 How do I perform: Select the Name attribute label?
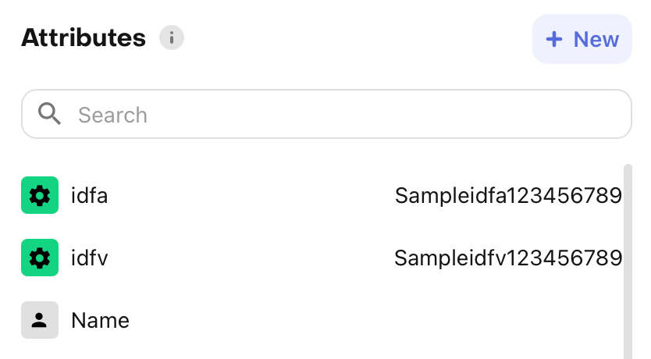(x=100, y=320)
